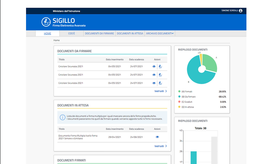
Task: Click the eye icon on the first Circolare Sicurezza 2021
Action: 154,66
